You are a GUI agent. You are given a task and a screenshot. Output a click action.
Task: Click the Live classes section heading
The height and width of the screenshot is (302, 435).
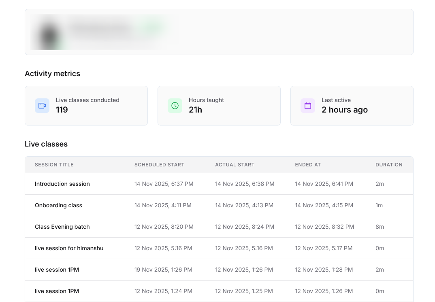[46, 144]
